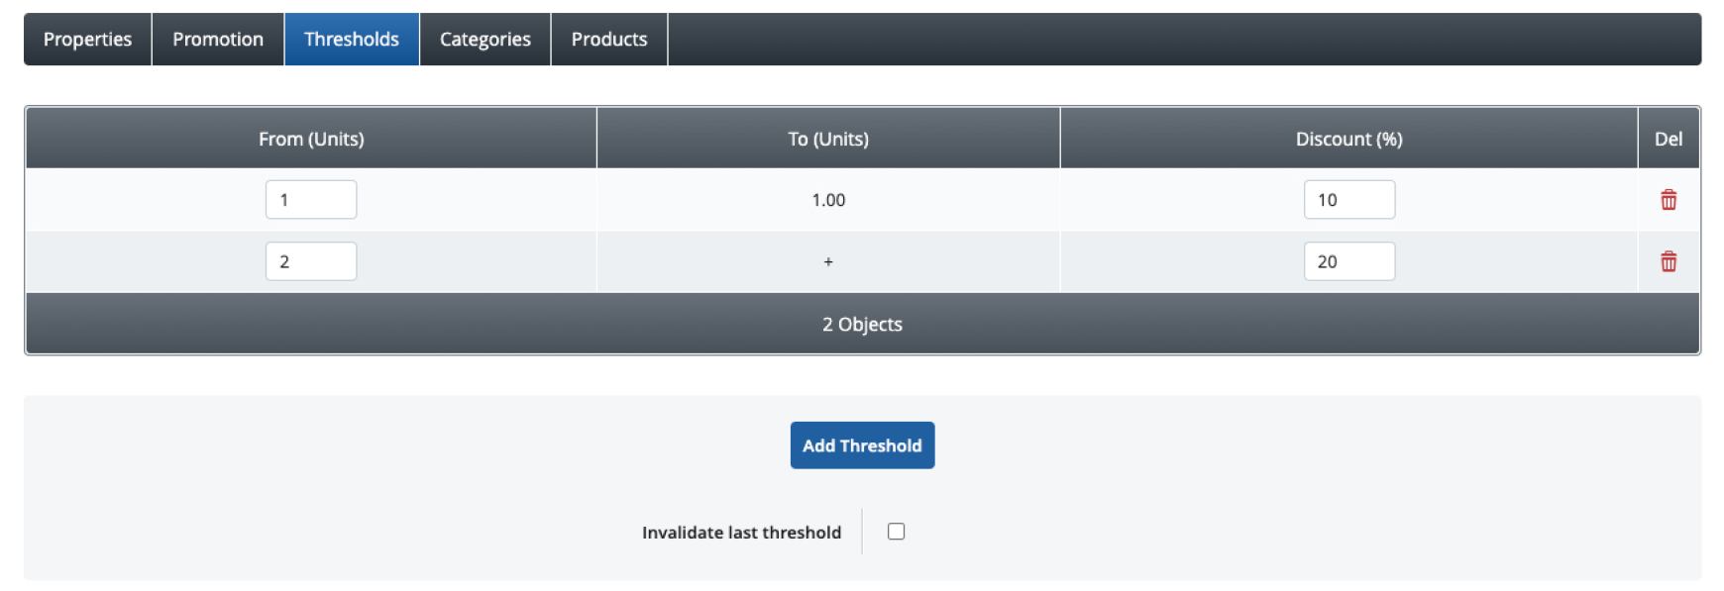Screen dimensions: 1724x591
Task: Open the Properties tab
Action: [87, 40]
